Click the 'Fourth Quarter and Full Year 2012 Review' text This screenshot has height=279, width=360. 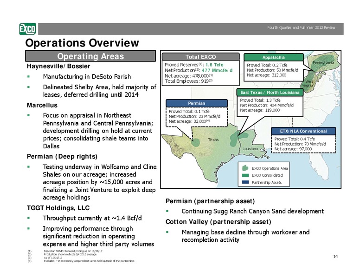[x=301, y=27]
